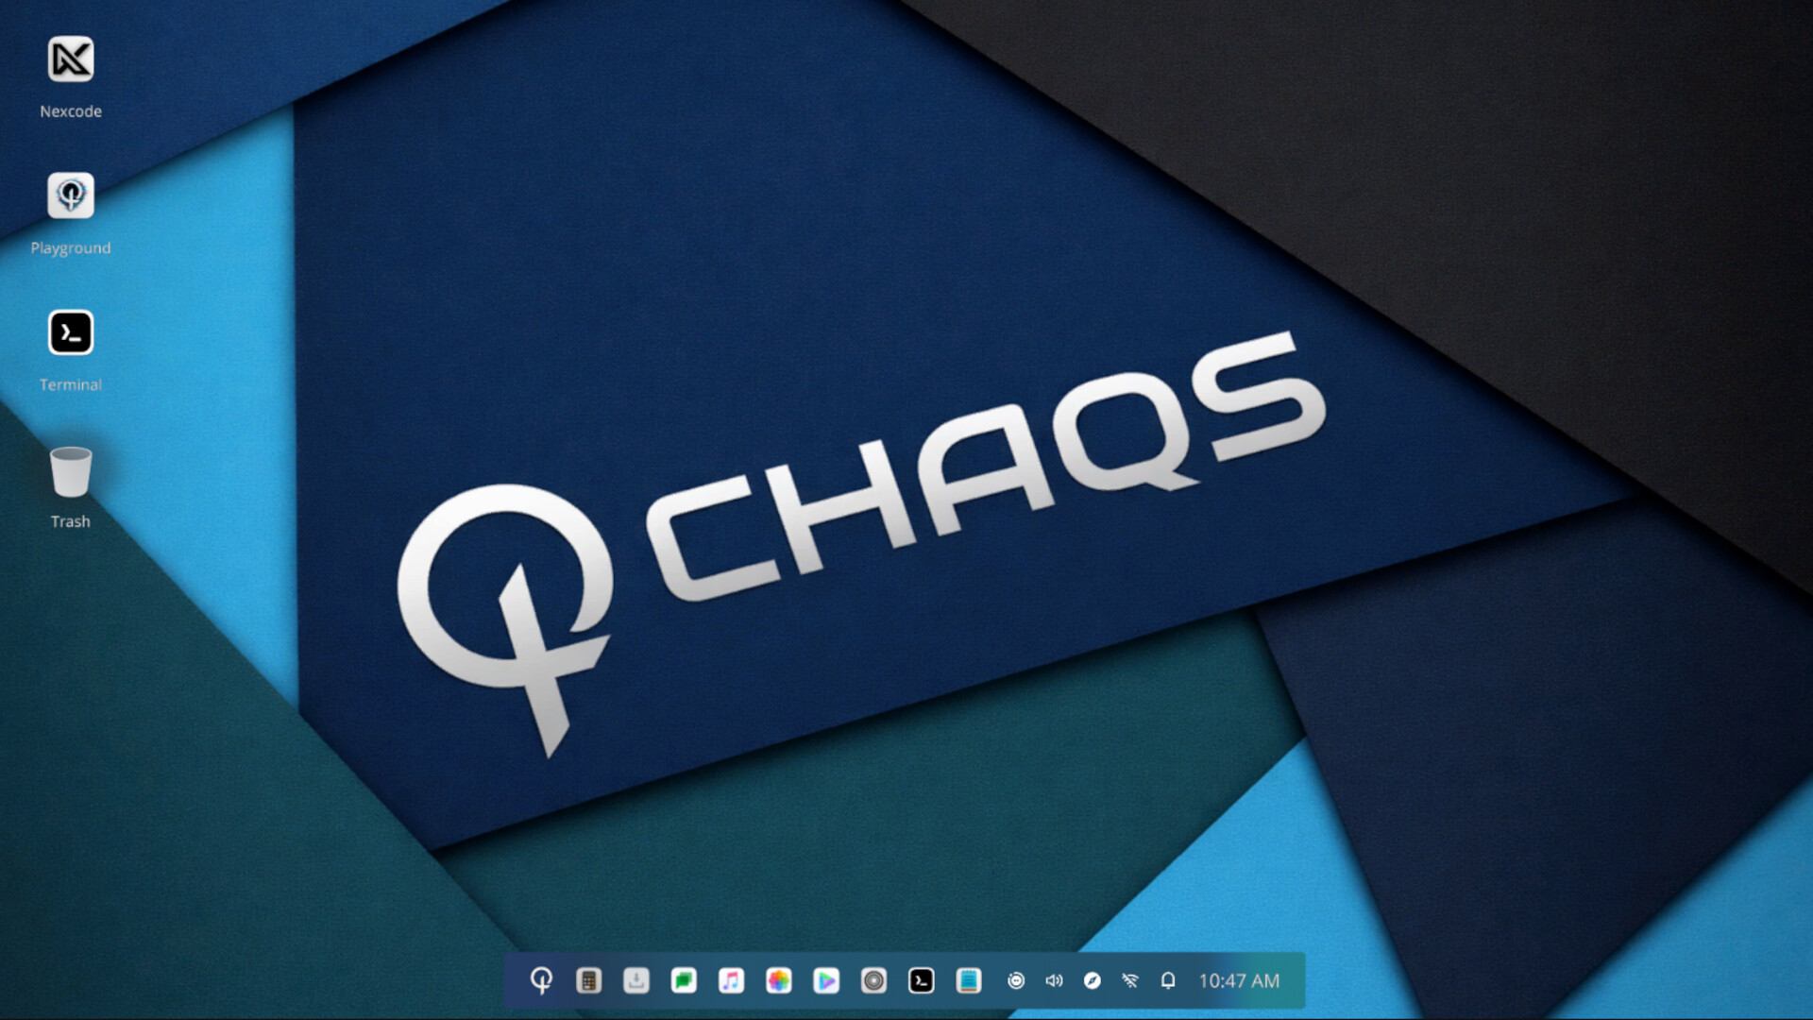
Task: Open the calendar by clicking the clock
Action: [1238, 981]
